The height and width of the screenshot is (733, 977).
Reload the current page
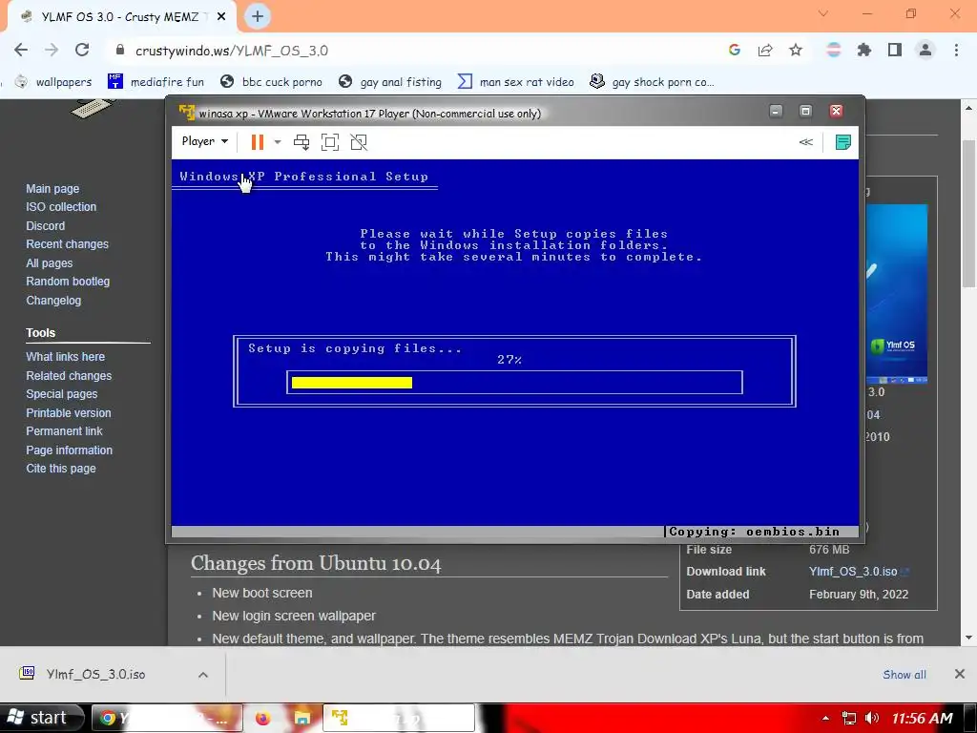82,50
